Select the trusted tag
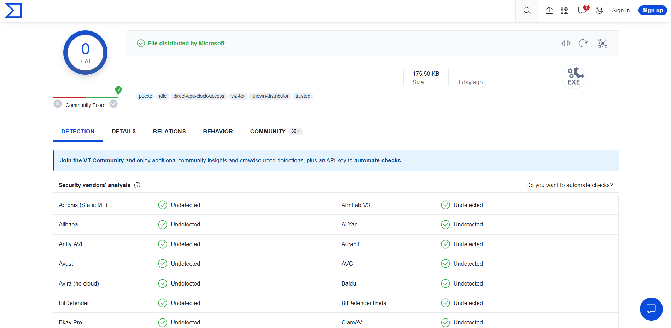The image size is (671, 328). [303, 96]
